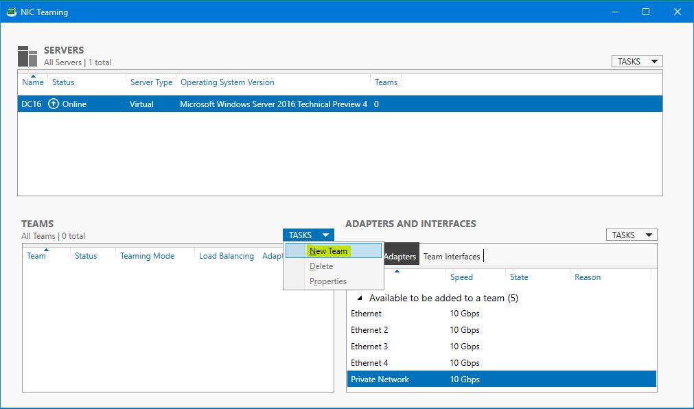
Task: Click the NIC Teaming app icon in title bar
Action: tap(11, 12)
